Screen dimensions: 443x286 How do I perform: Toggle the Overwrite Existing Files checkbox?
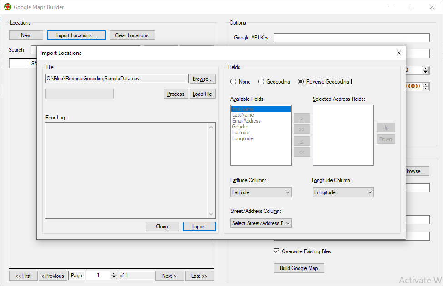[x=276, y=251]
